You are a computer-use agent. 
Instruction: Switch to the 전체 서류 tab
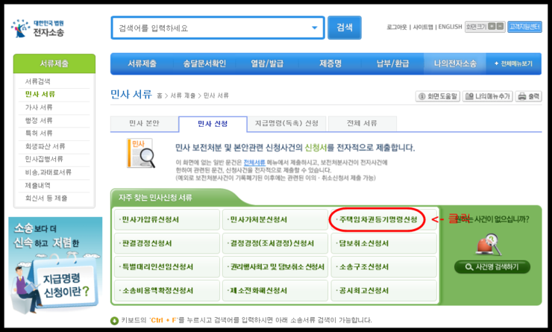363,124
